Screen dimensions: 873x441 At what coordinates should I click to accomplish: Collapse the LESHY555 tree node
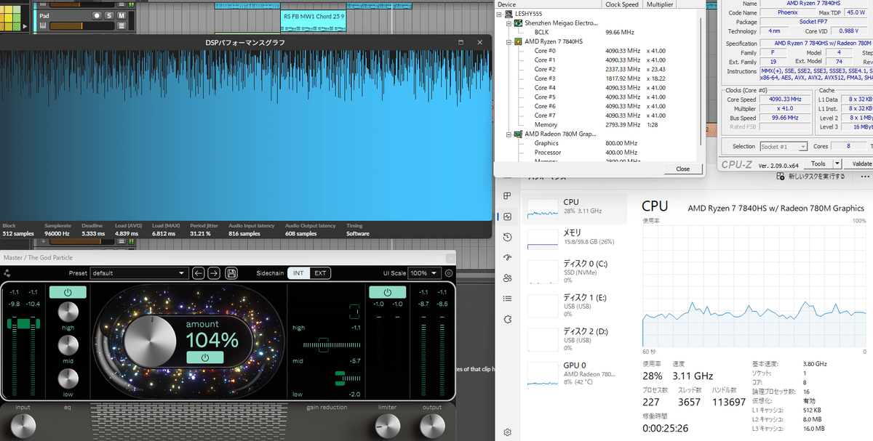(x=500, y=14)
